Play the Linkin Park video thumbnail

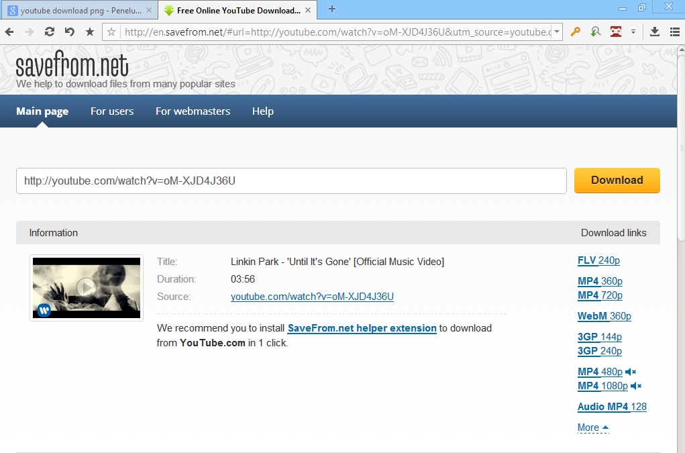tap(87, 287)
